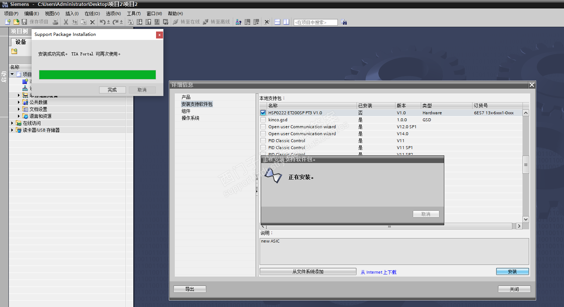The width and height of the screenshot is (564, 307).
Task: Click the Copy icon in toolbar
Action: (x=75, y=22)
